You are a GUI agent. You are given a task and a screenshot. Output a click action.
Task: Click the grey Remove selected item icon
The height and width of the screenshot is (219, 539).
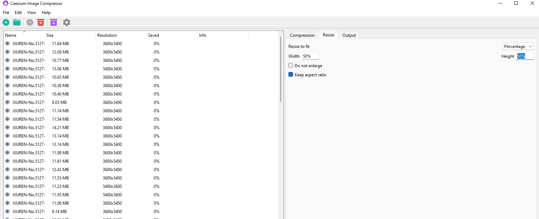tap(30, 22)
